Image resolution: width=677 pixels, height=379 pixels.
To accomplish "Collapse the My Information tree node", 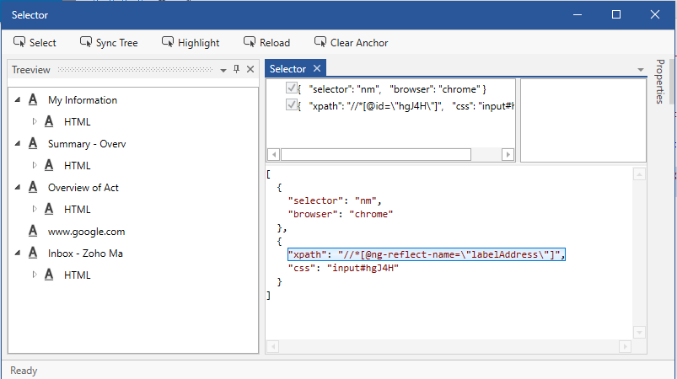I will [x=18, y=100].
